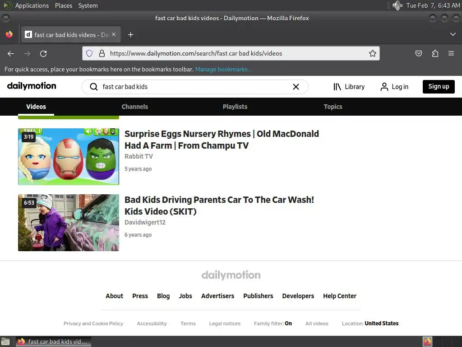Click Manage bookmarks link

pyautogui.click(x=224, y=69)
